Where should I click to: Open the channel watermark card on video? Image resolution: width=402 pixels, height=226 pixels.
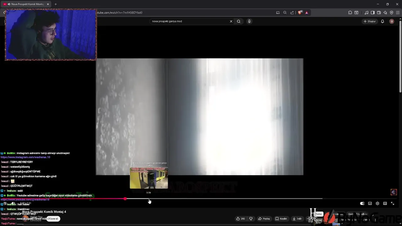[394, 192]
